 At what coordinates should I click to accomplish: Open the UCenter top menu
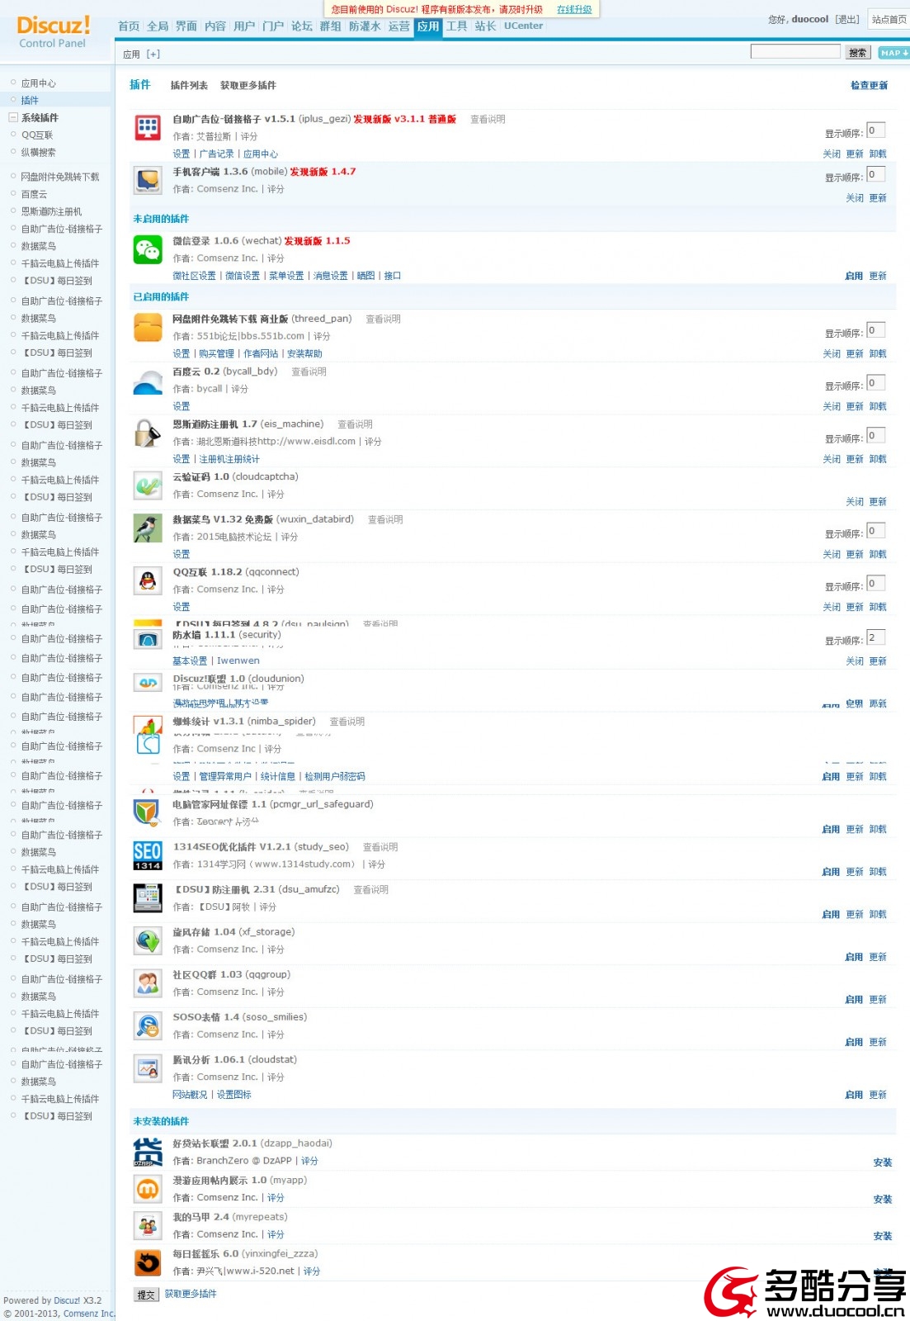point(524,26)
